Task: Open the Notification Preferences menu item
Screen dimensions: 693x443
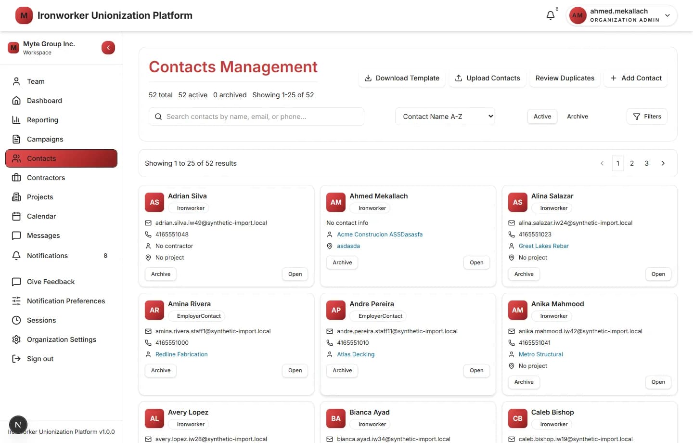Action: click(62, 301)
